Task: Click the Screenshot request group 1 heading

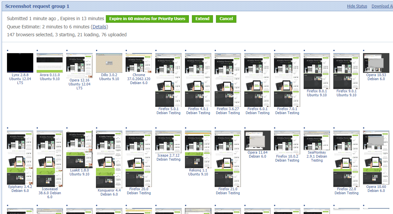Action: [x=37, y=6]
